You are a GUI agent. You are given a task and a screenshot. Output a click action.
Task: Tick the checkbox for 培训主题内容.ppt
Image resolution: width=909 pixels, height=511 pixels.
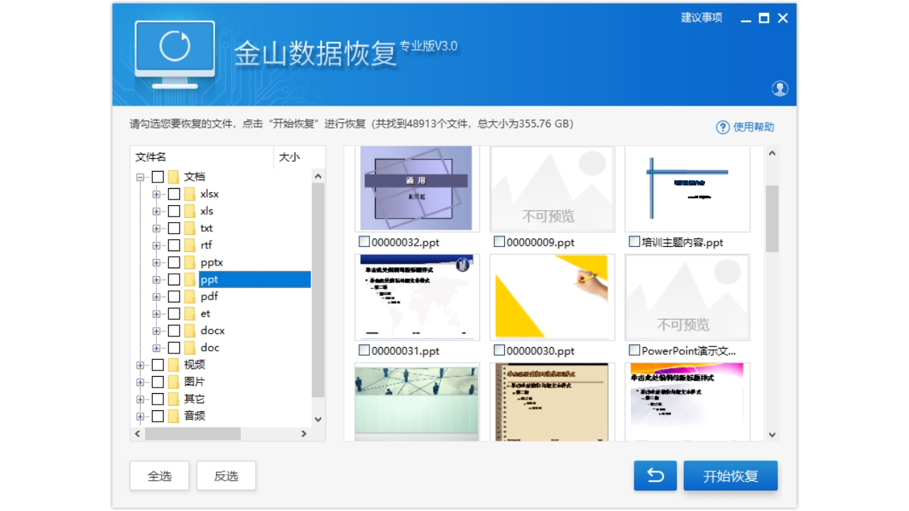coord(634,242)
